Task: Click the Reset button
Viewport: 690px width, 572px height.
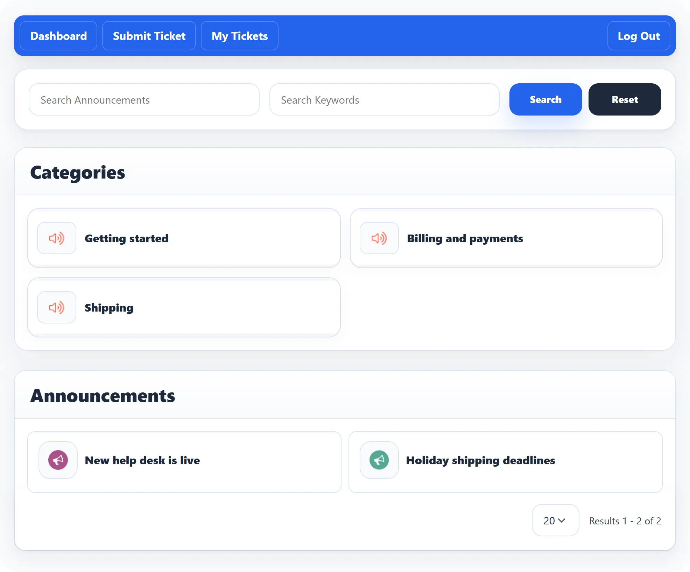Action: pos(625,99)
